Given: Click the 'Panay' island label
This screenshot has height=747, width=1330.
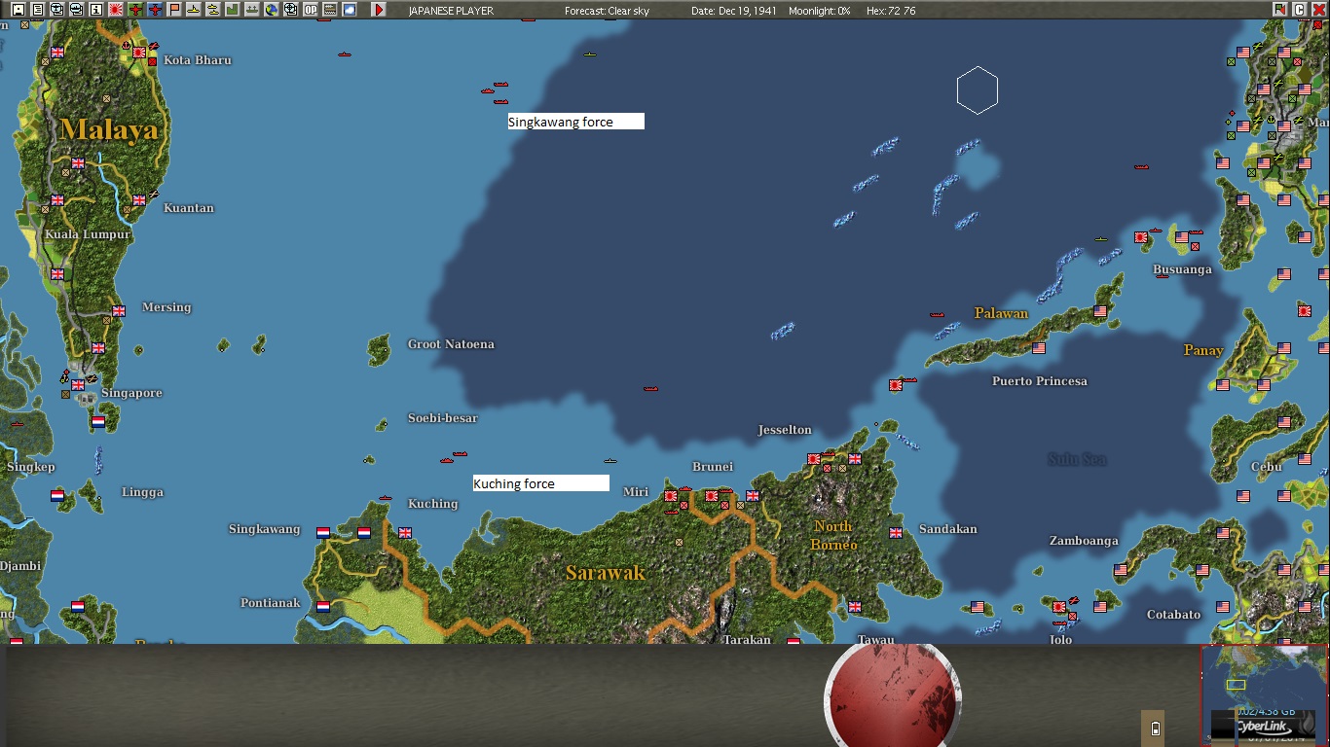Looking at the screenshot, I should tap(1203, 350).
